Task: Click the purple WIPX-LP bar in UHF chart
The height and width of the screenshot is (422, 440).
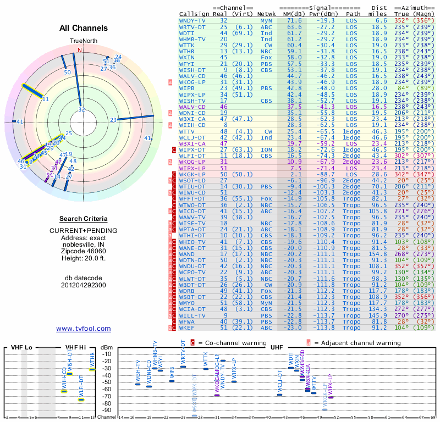Action: click(x=331, y=397)
